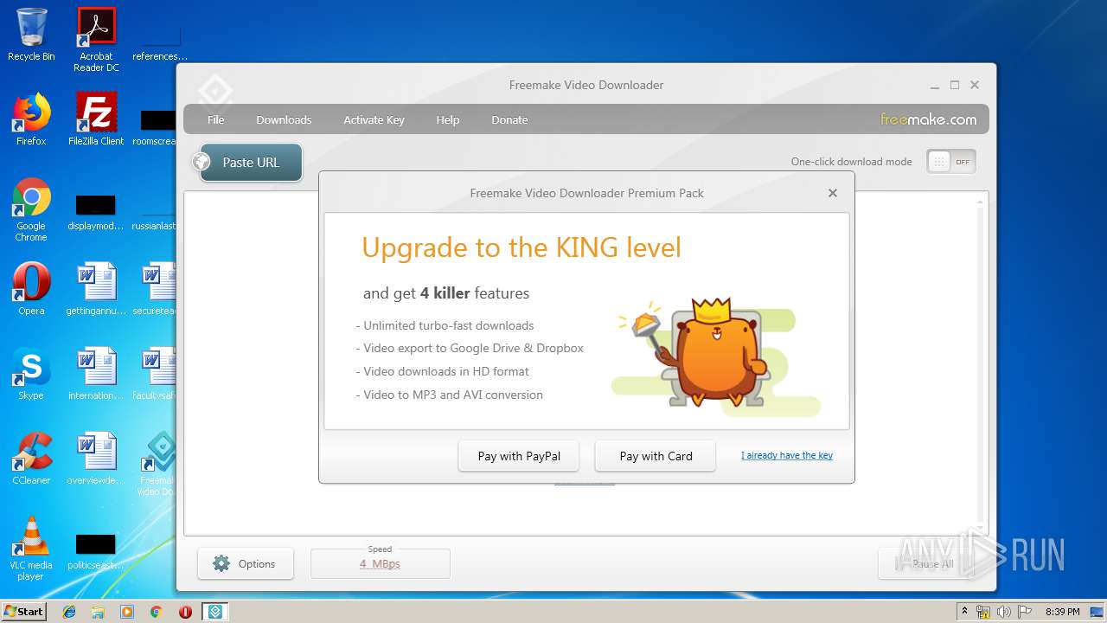Screen dimensions: 1107x623
Task: Click the 'I already have the key' link
Action: [787, 455]
